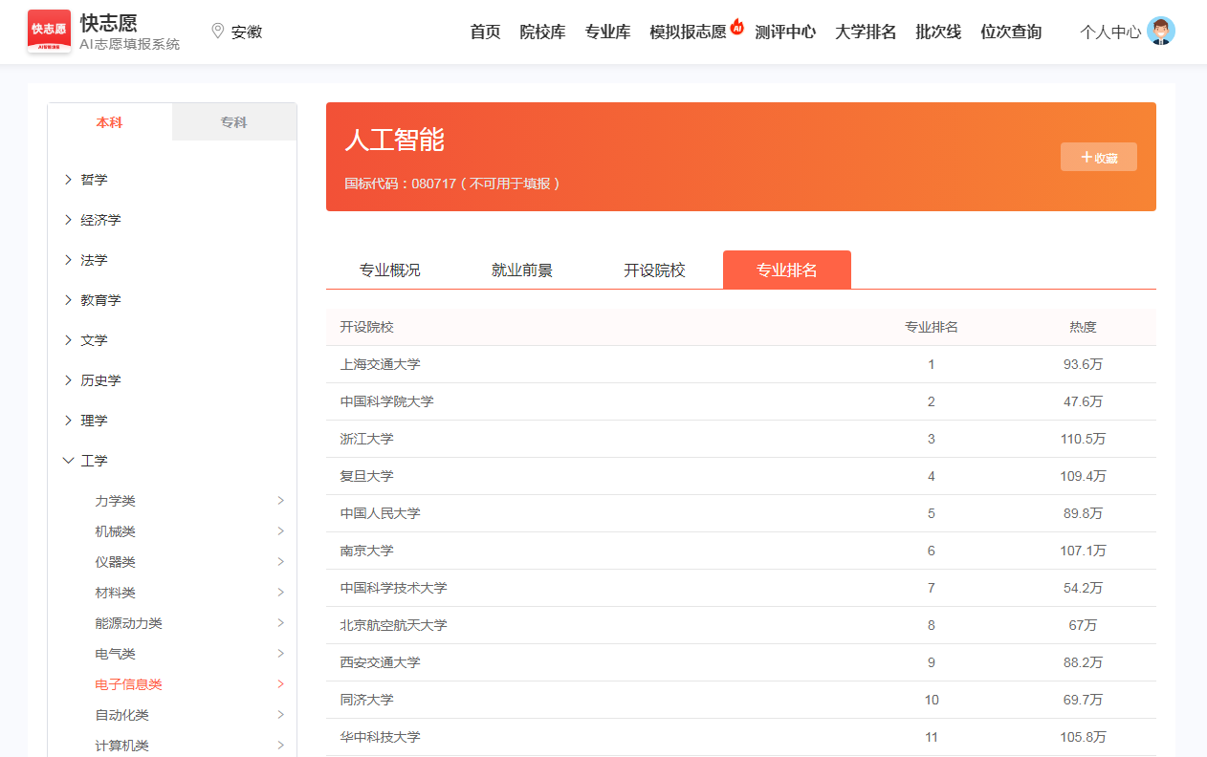This screenshot has height=757, width=1207.
Task: Open 批次线 in top navigation
Action: point(938,32)
